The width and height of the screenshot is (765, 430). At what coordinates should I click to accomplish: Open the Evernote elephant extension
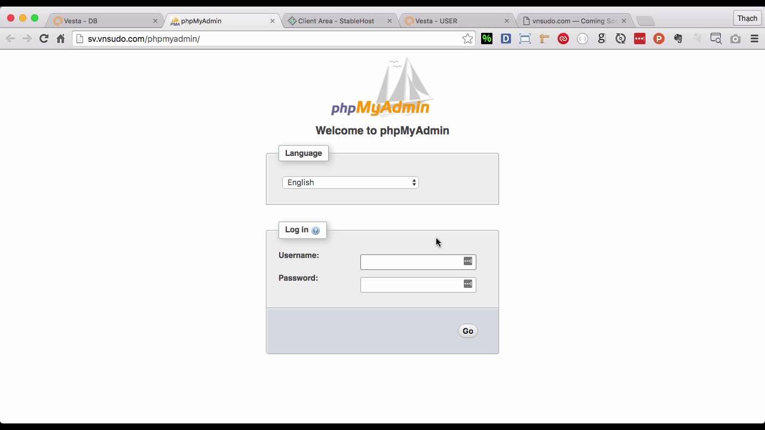(678, 39)
